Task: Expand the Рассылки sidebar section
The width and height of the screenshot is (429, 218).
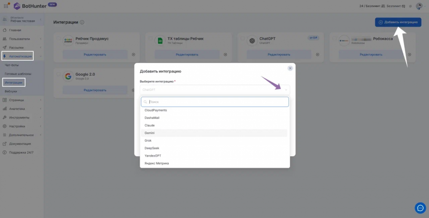Action: 41,48
